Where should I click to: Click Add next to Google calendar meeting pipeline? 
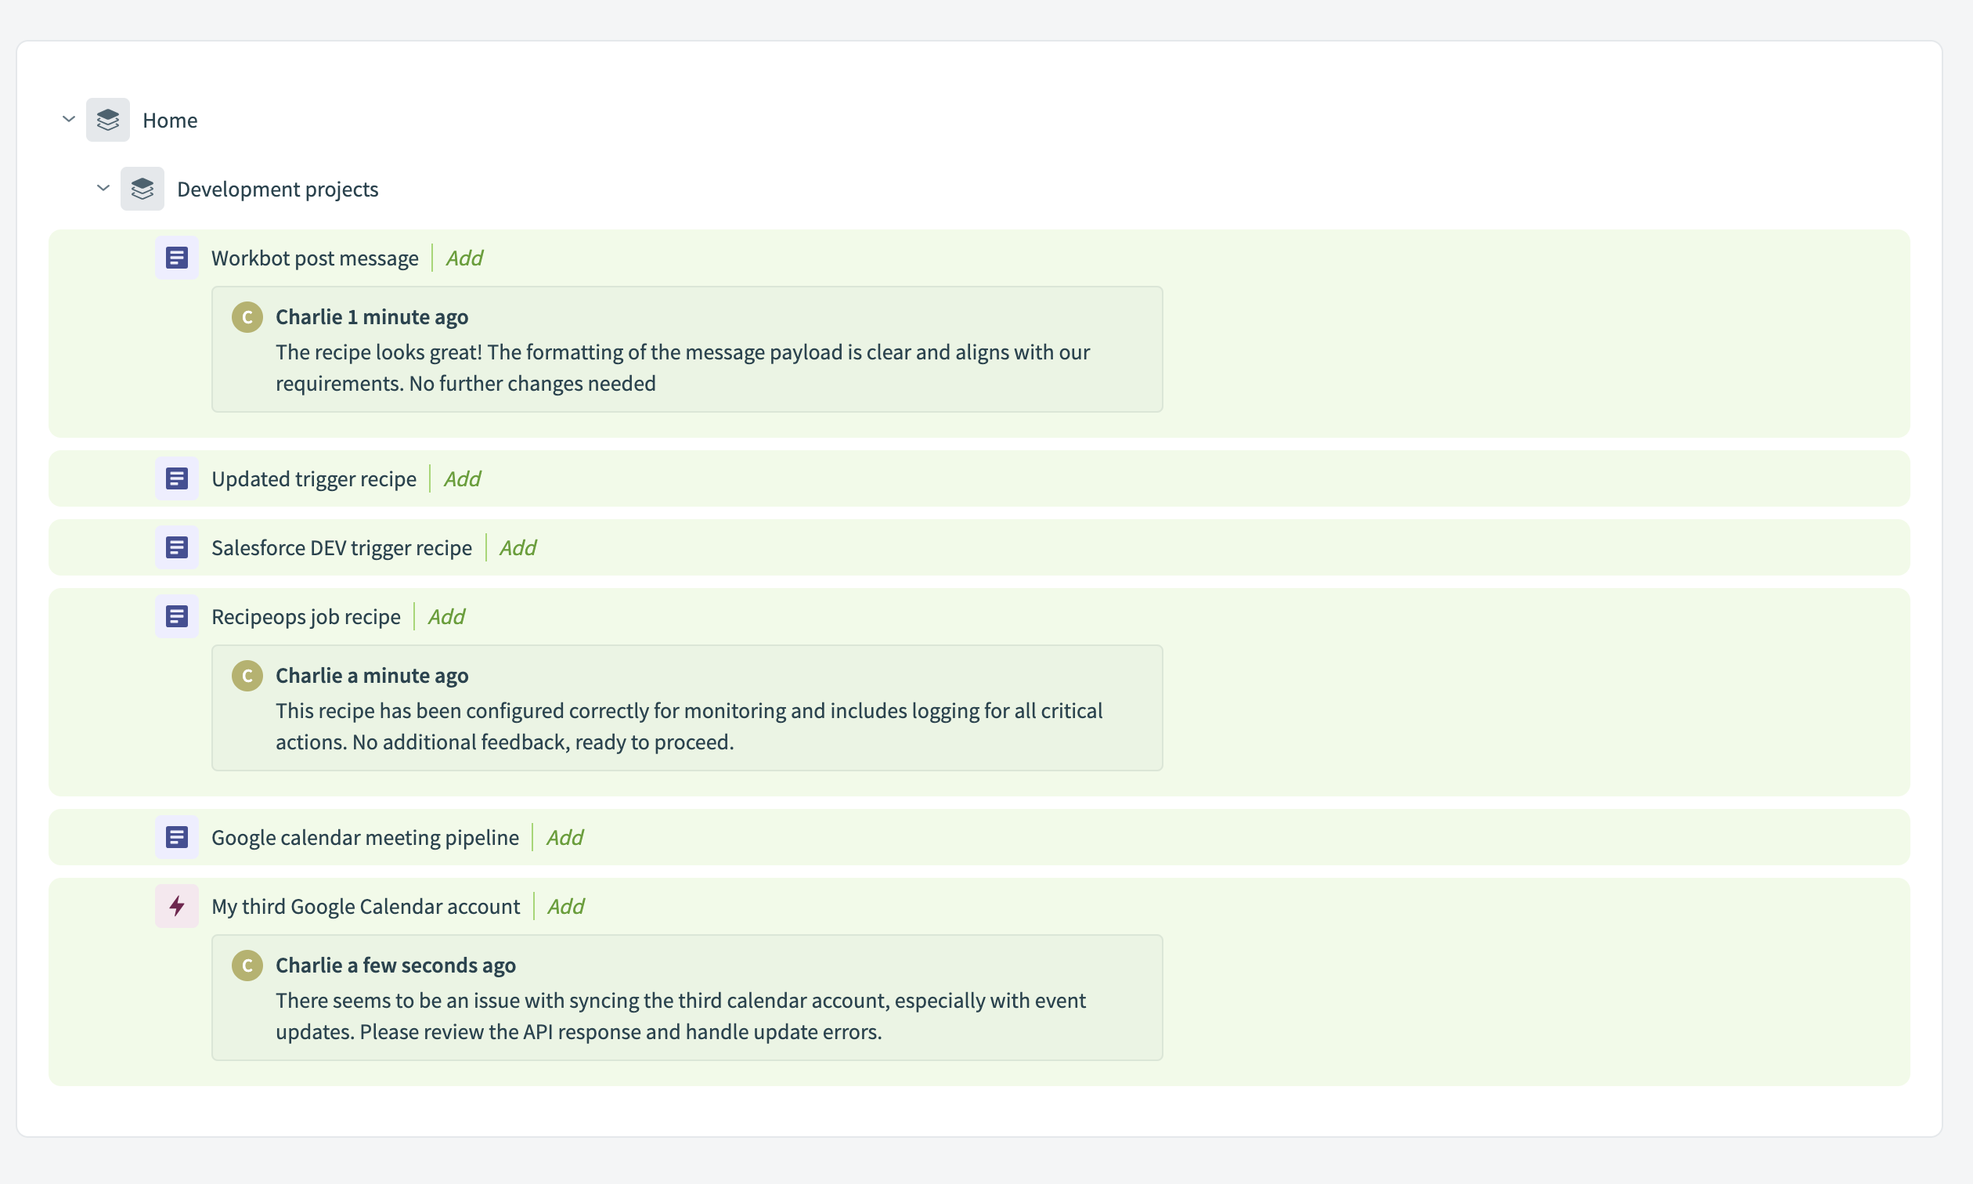tap(564, 837)
